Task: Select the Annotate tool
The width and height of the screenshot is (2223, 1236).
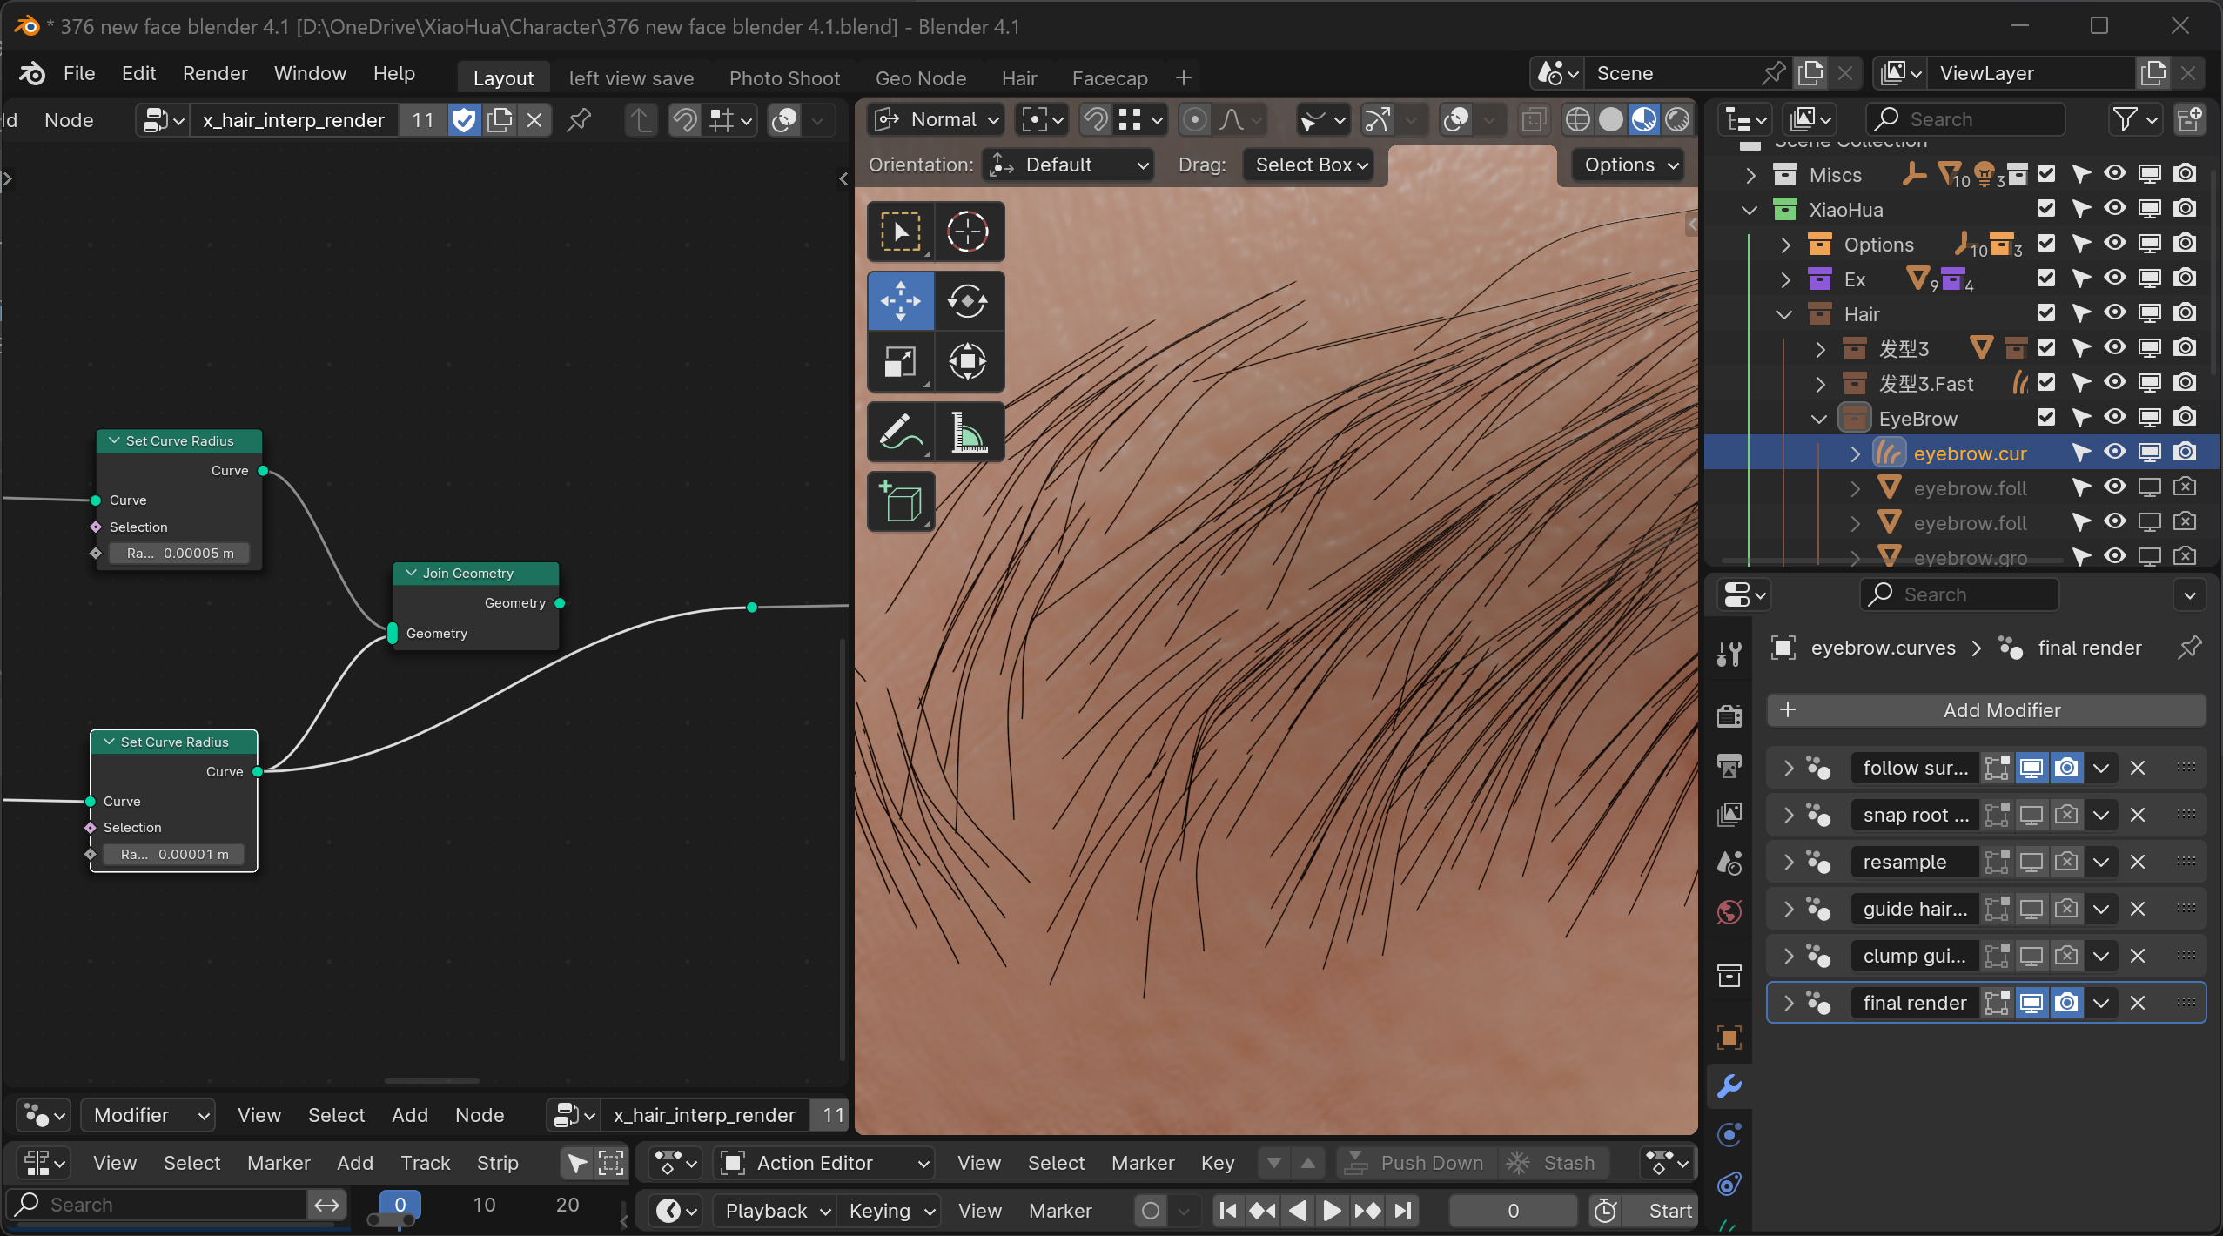Action: pyautogui.click(x=901, y=432)
